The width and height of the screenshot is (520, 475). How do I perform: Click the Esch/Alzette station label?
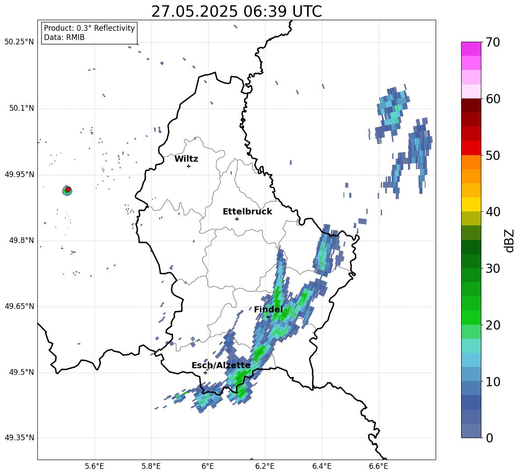click(221, 365)
